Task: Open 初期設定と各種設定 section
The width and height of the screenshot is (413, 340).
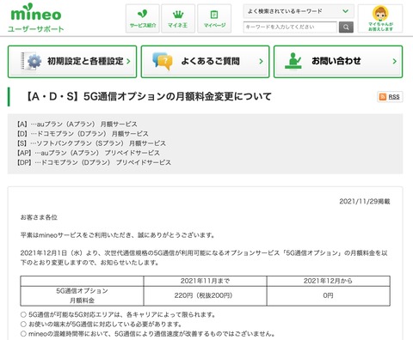Action: (72, 62)
